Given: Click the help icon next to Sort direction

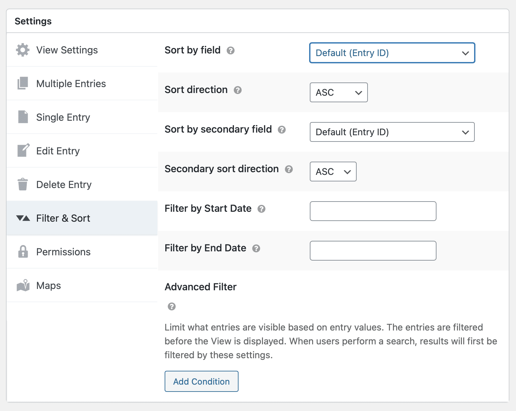Looking at the screenshot, I should coord(238,90).
